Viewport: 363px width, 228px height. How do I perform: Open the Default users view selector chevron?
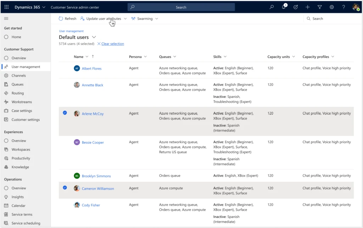(94, 37)
